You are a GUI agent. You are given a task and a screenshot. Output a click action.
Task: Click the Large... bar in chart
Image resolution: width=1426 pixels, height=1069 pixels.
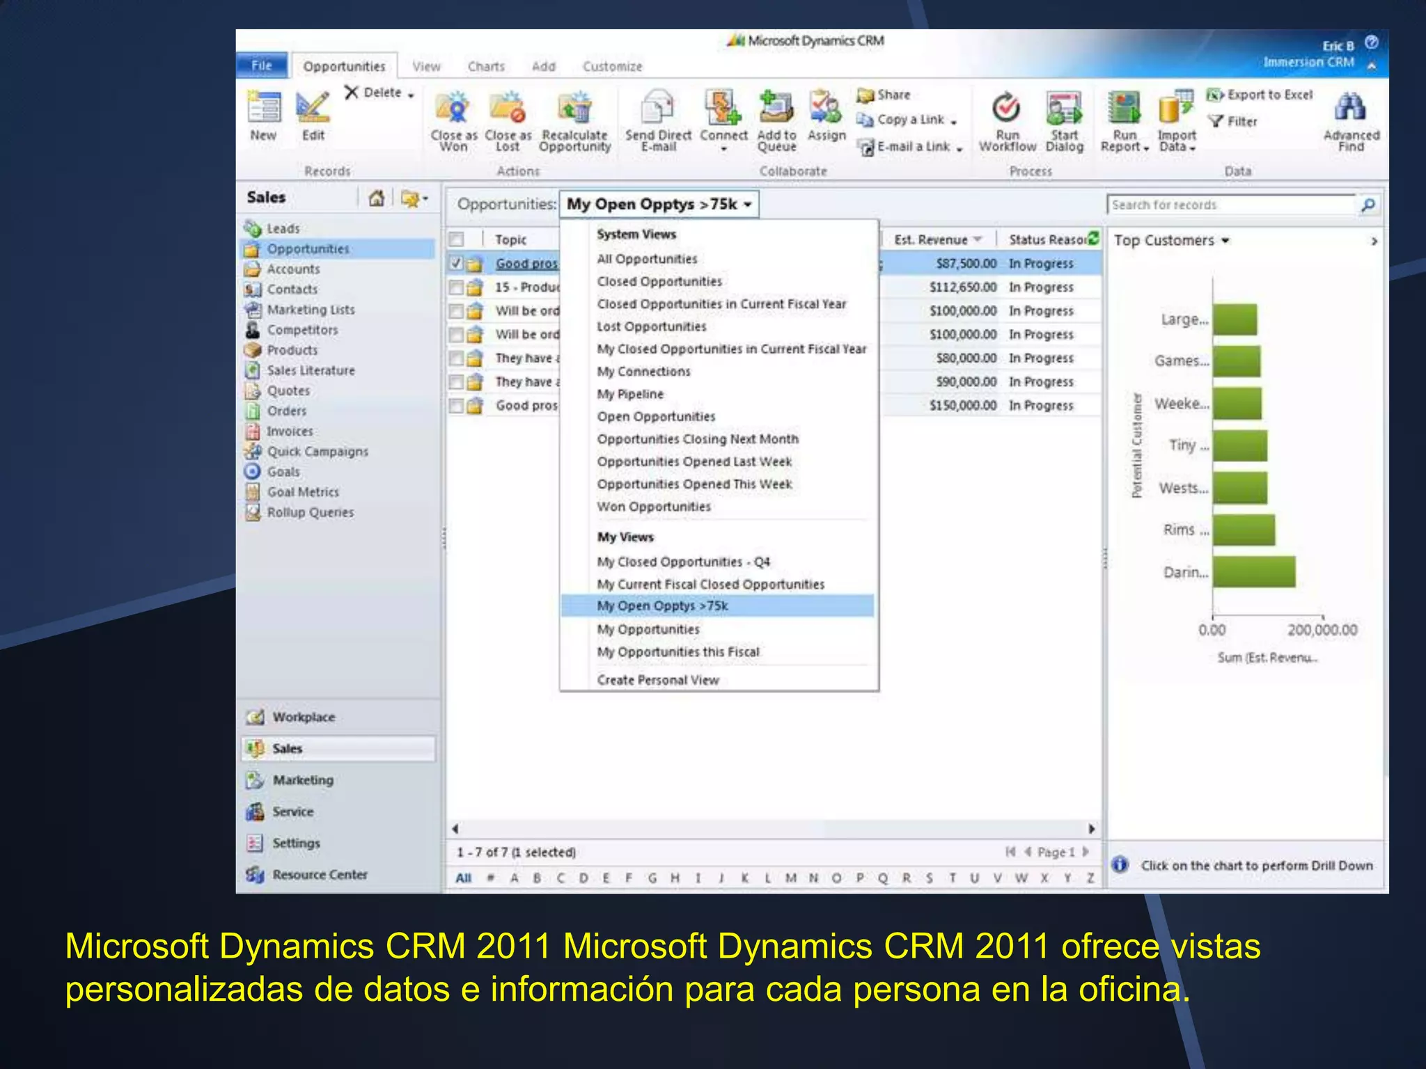coord(1235,319)
